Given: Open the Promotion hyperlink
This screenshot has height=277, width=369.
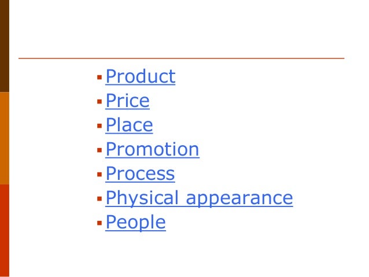Looking at the screenshot, I should 152,150.
